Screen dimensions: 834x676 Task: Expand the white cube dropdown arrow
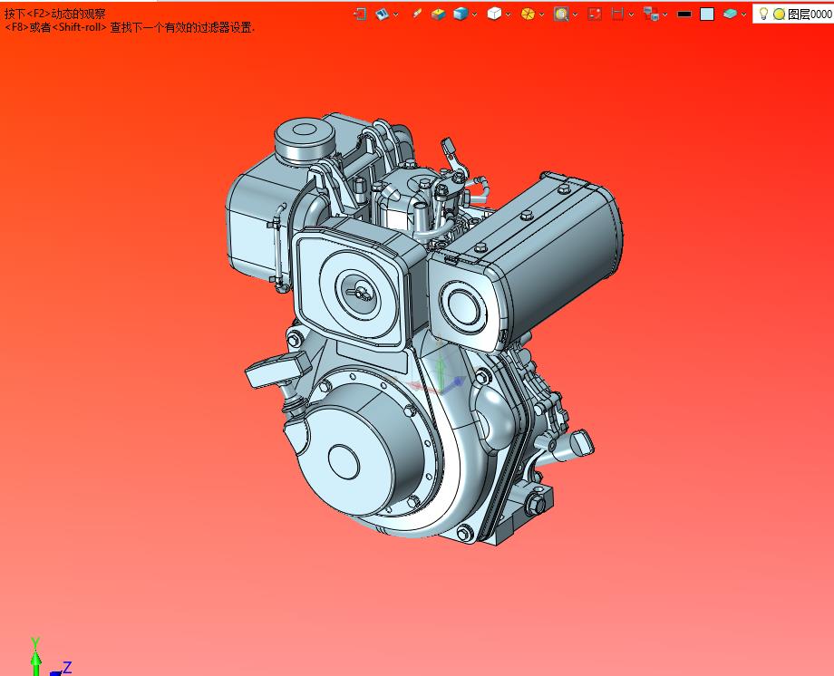click(508, 14)
